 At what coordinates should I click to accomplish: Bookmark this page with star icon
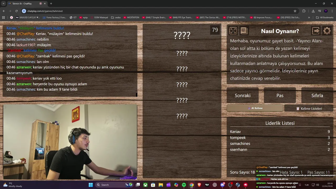pyautogui.click(x=295, y=11)
